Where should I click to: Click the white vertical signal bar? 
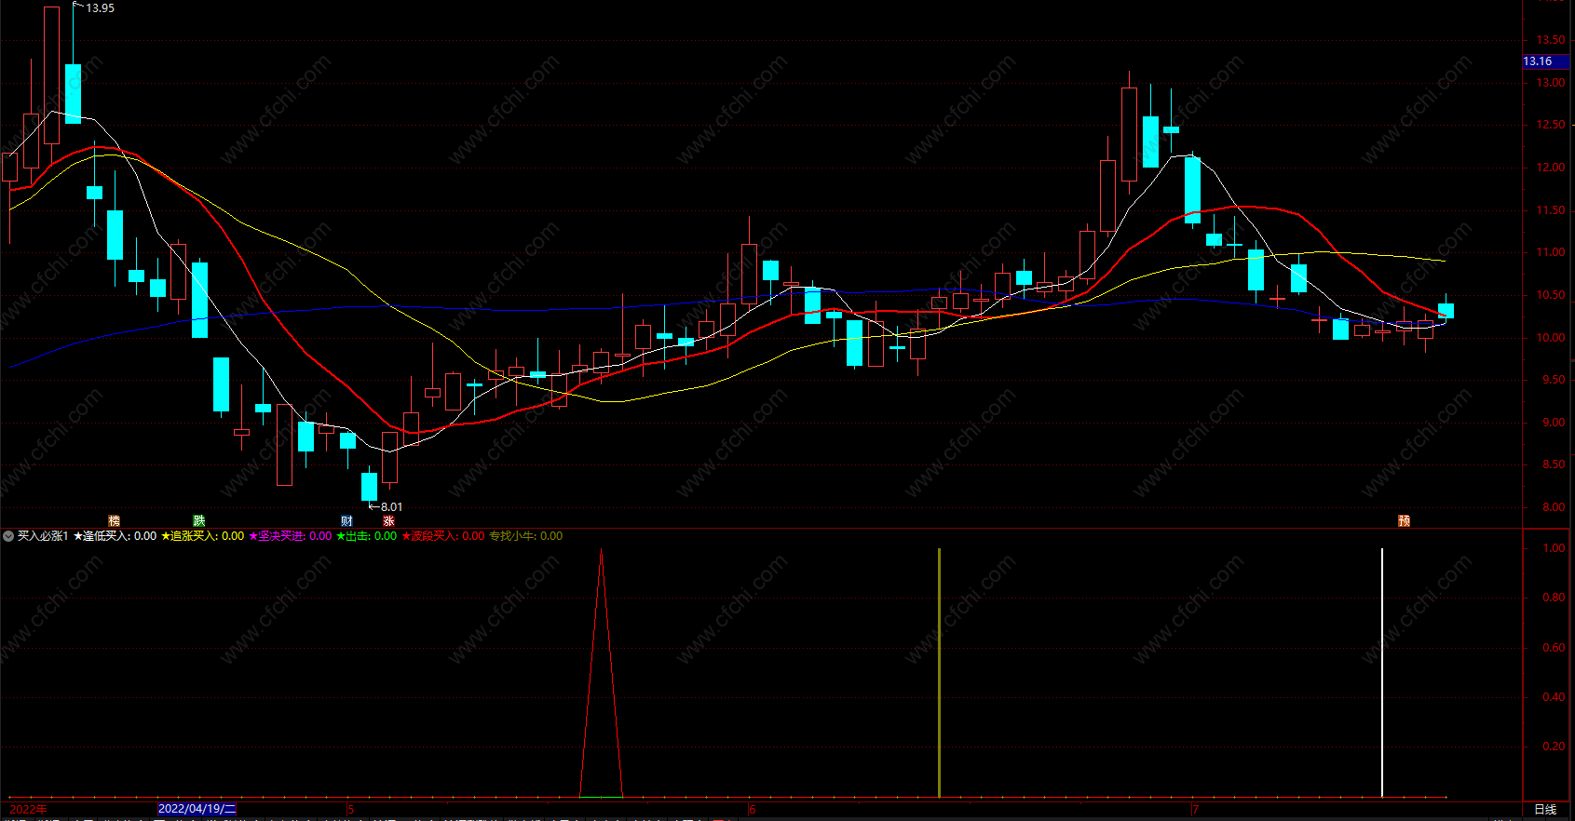(1382, 673)
